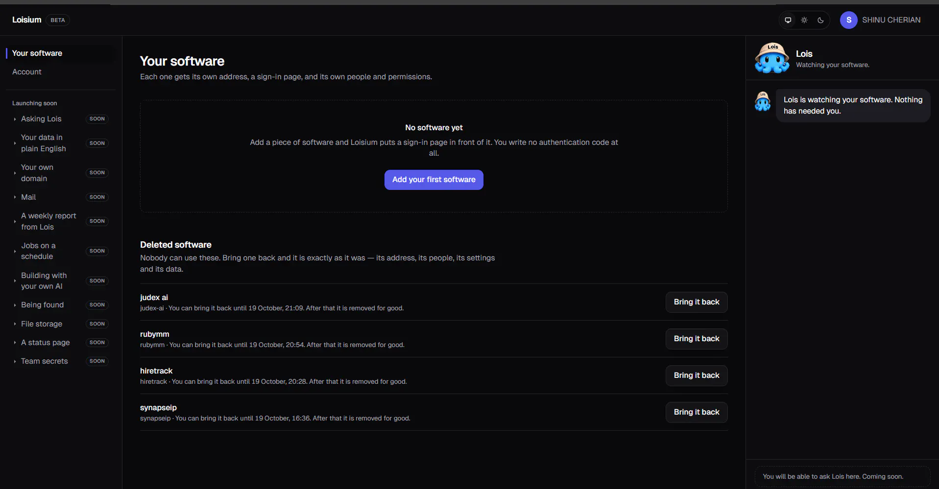Viewport: 939px width, 489px height.
Task: Click the No software yet heading
Action: click(x=434, y=128)
